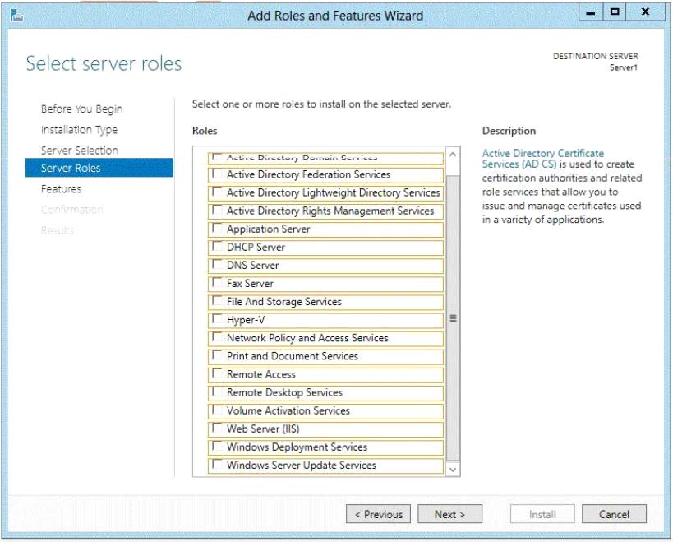Select File And Storage Services role
The height and width of the screenshot is (542, 673).
[216, 301]
